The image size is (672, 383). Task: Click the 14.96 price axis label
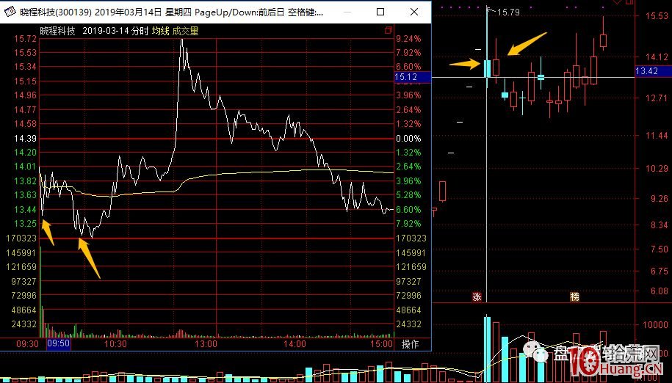[x=25, y=95]
